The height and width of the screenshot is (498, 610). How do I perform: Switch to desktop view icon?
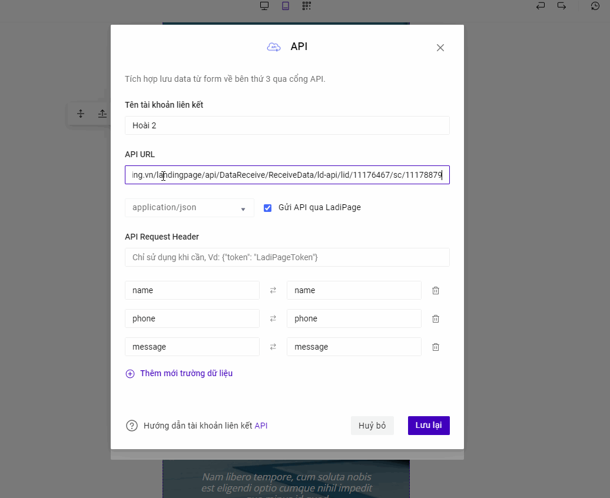click(x=264, y=6)
